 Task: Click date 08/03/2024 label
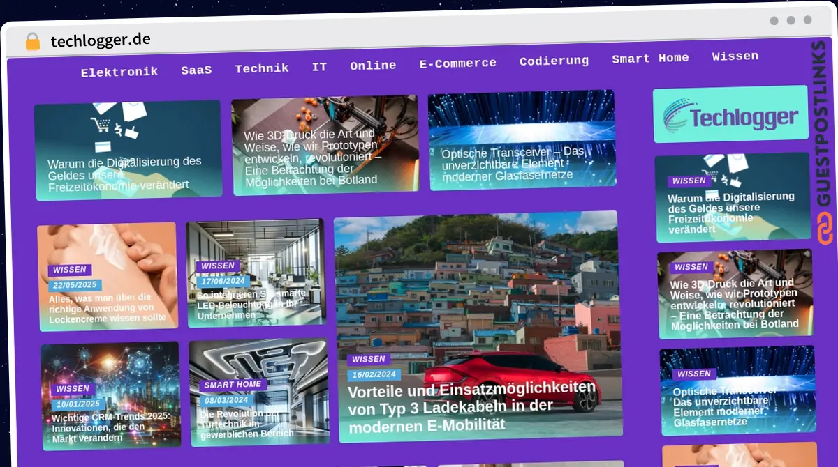(226, 401)
